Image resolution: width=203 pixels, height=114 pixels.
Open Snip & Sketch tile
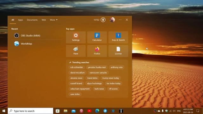coord(118,37)
